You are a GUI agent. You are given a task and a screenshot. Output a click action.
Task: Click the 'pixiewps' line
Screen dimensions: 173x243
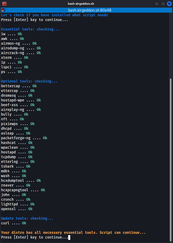pyautogui.click(x=18, y=124)
